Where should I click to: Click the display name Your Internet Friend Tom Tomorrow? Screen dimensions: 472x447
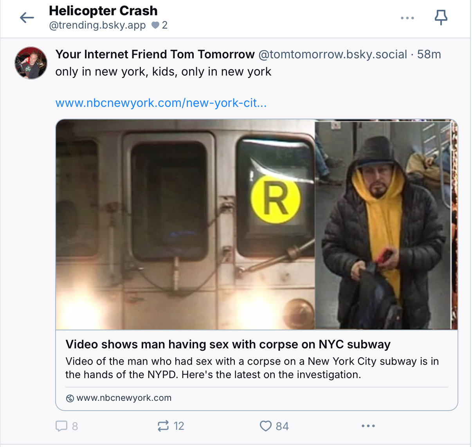coord(155,54)
